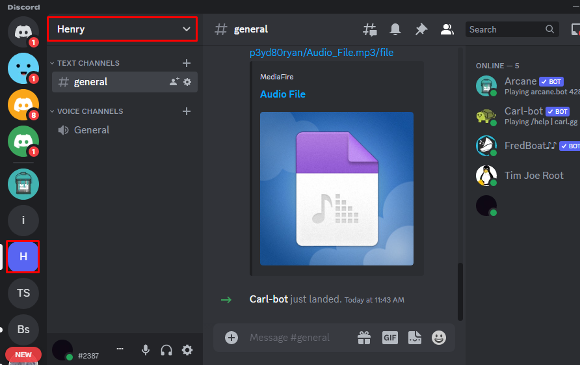580x365 pixels.
Task: Click the #2387 user tag
Action: point(88,356)
